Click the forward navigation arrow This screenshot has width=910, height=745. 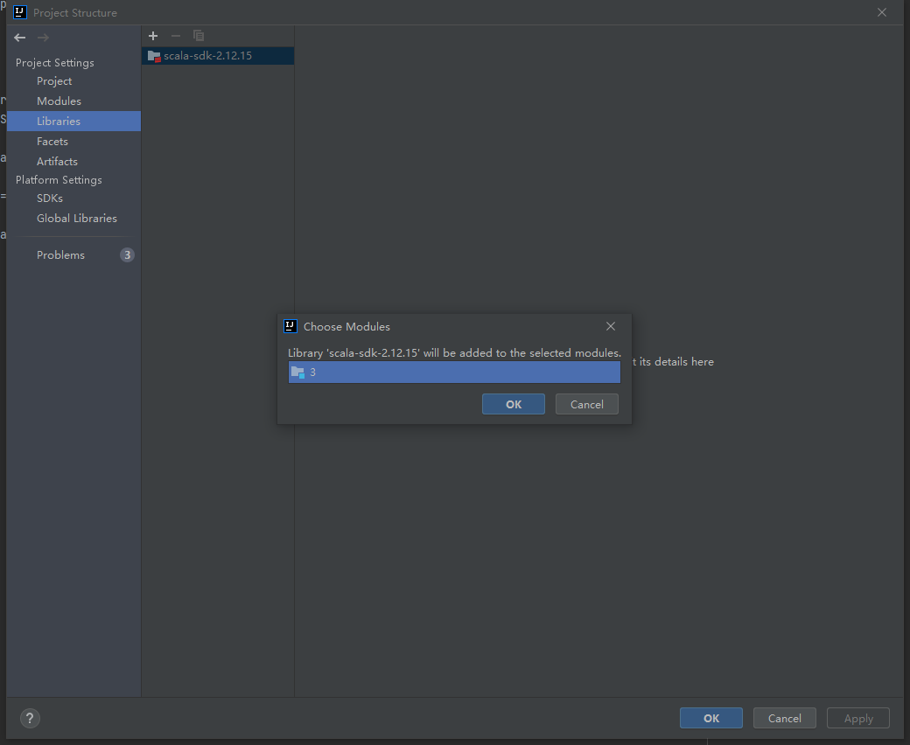pyautogui.click(x=43, y=38)
